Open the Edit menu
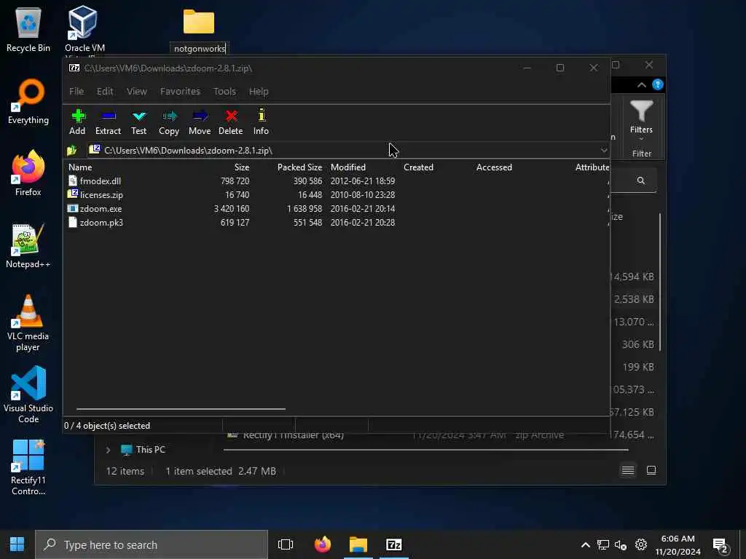This screenshot has width=746, height=559. point(105,91)
